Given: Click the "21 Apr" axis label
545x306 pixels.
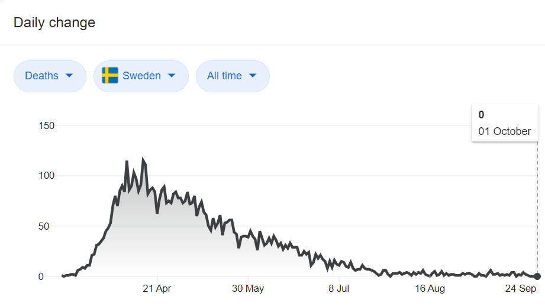Looking at the screenshot, I should (x=157, y=289).
